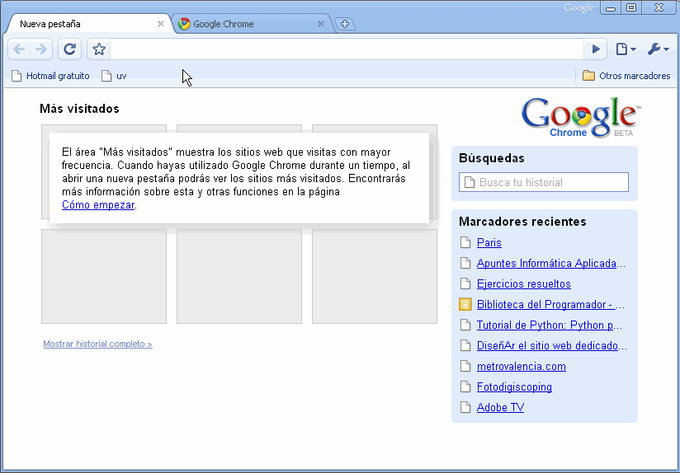Open Apuntes Informática Aplicada bookmark
The height and width of the screenshot is (473, 680).
550,264
